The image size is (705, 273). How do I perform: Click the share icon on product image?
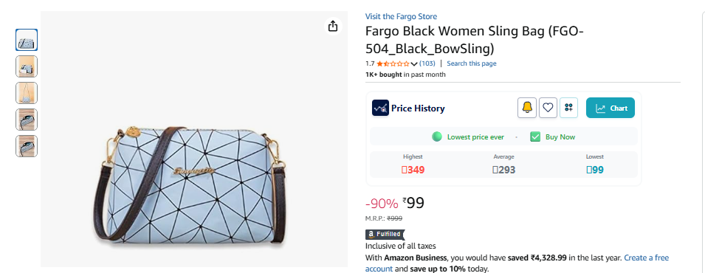pyautogui.click(x=333, y=26)
